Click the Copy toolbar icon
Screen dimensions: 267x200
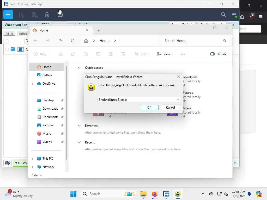[73, 54]
